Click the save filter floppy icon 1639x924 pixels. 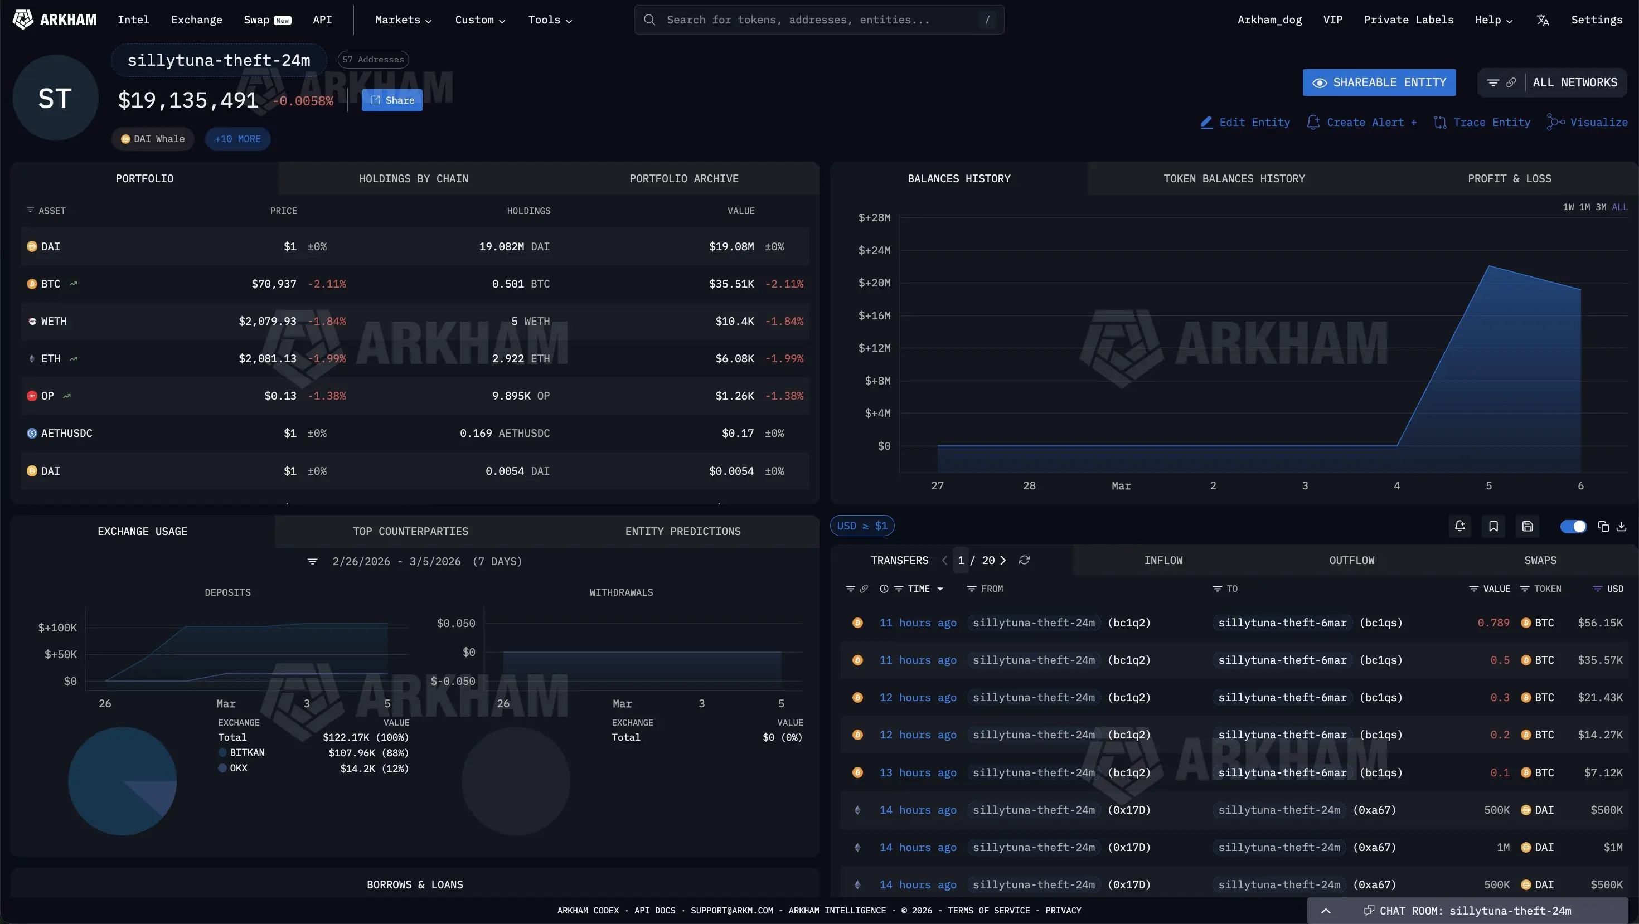1527,526
